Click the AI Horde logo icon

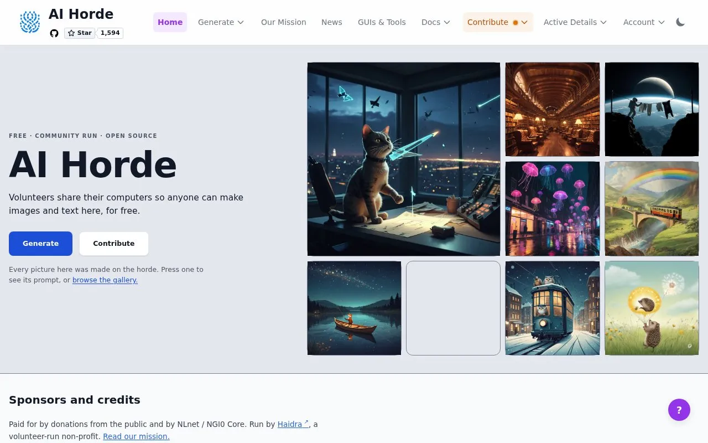coord(30,22)
